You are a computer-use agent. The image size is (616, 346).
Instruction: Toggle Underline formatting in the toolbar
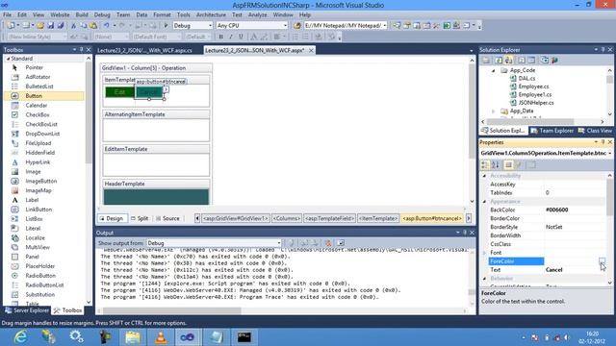coord(241,37)
